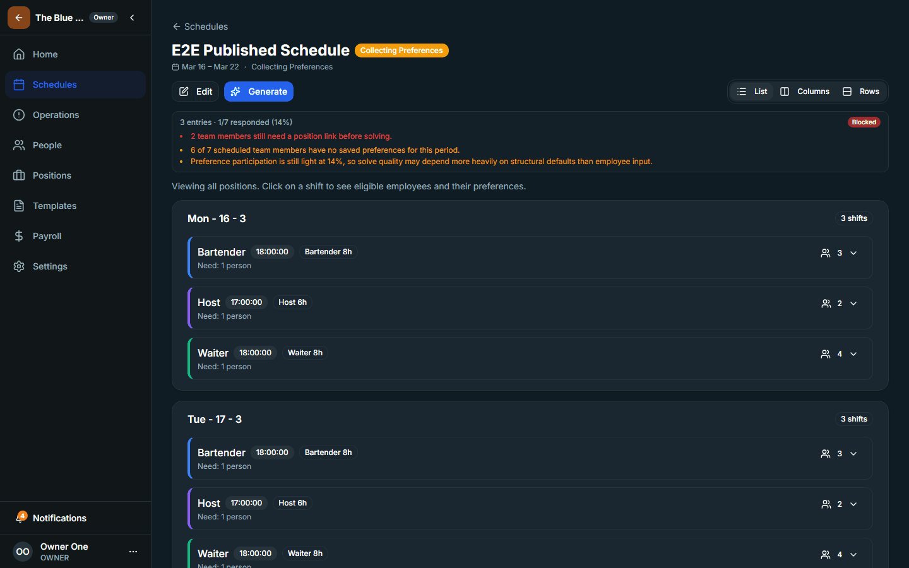Expand Tuesday's Waiter shift
The image size is (909, 568).
(x=853, y=555)
